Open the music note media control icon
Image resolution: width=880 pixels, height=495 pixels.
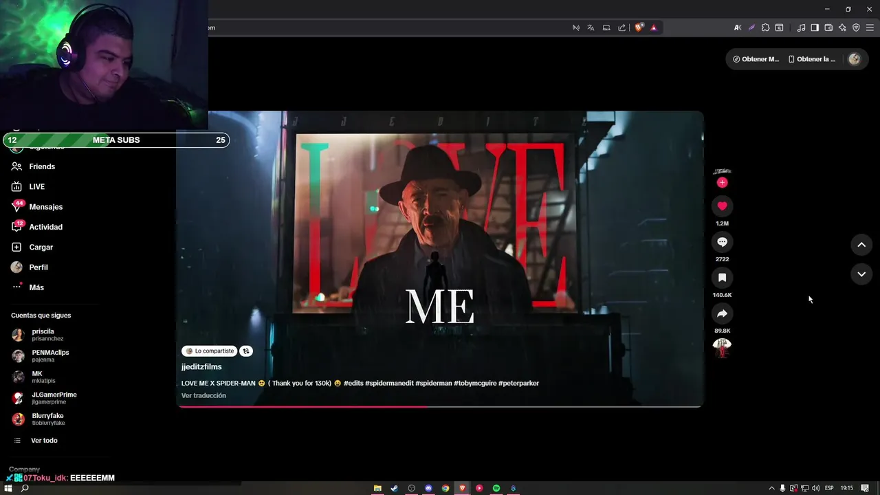[801, 27]
